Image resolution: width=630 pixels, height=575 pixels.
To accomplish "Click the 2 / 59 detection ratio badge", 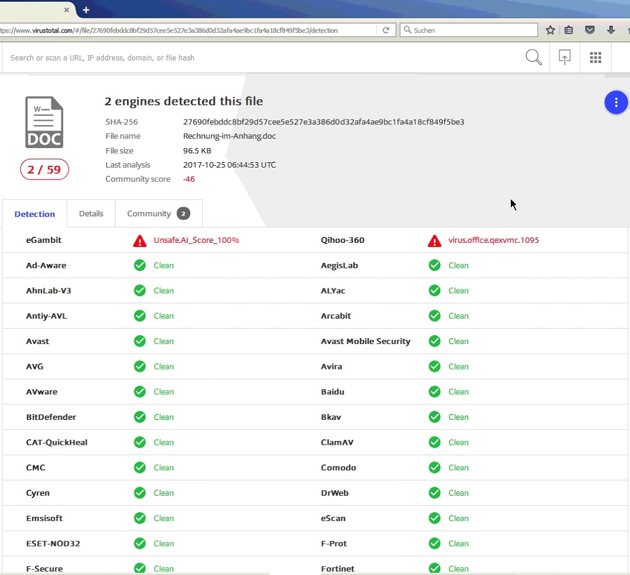I will (44, 170).
